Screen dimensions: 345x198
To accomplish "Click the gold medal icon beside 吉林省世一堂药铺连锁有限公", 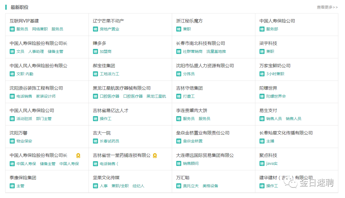I will click(155, 155).
